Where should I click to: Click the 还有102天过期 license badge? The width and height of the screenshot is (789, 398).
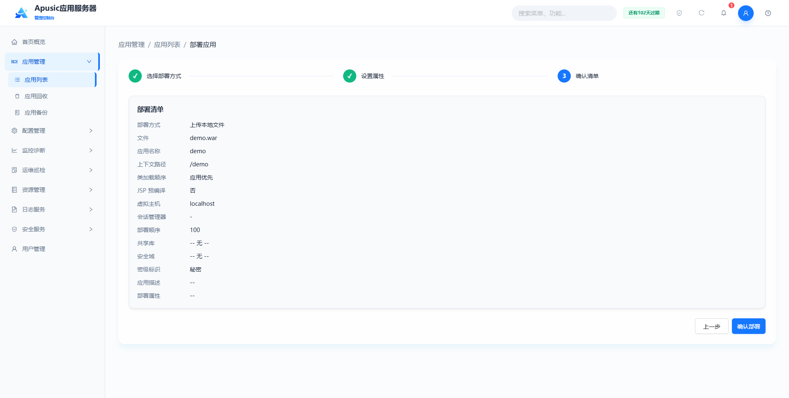point(644,13)
